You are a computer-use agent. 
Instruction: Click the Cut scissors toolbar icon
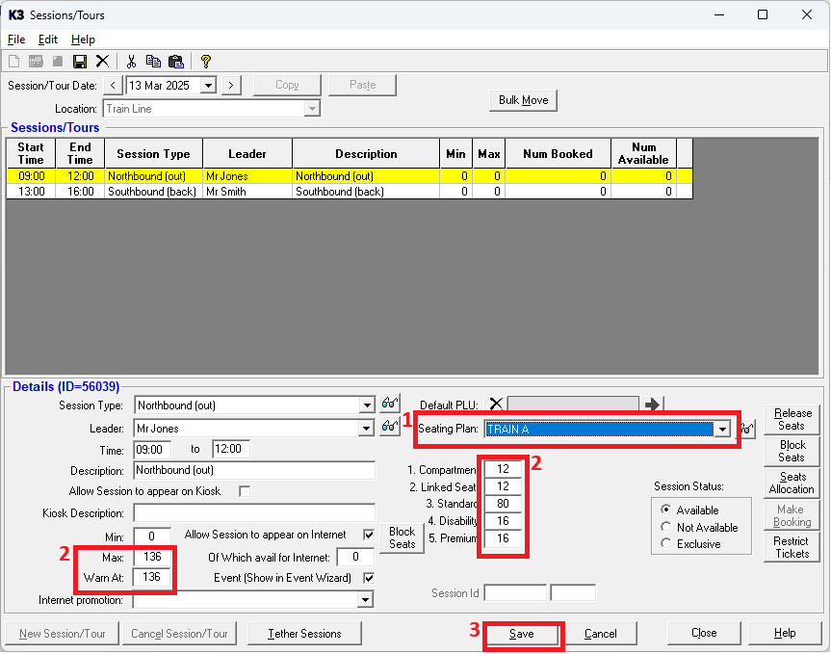pyautogui.click(x=132, y=61)
